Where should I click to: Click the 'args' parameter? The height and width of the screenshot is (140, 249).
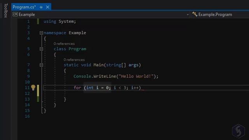click(x=133, y=65)
